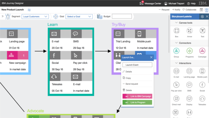Choose the Programs connector icon
The width and height of the screenshot is (209, 118).
pyautogui.click(x=189, y=51)
